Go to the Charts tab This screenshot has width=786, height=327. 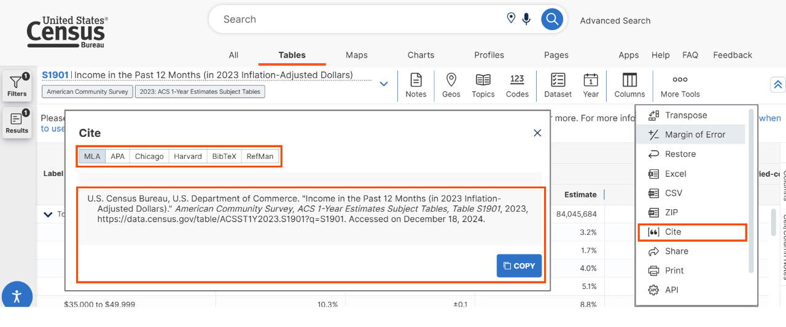[x=421, y=55]
